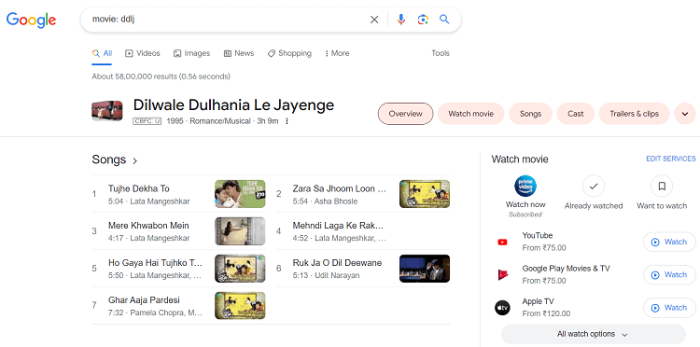Image resolution: width=700 pixels, height=347 pixels.
Task: Open Google Lens image search icon
Action: coord(423,20)
